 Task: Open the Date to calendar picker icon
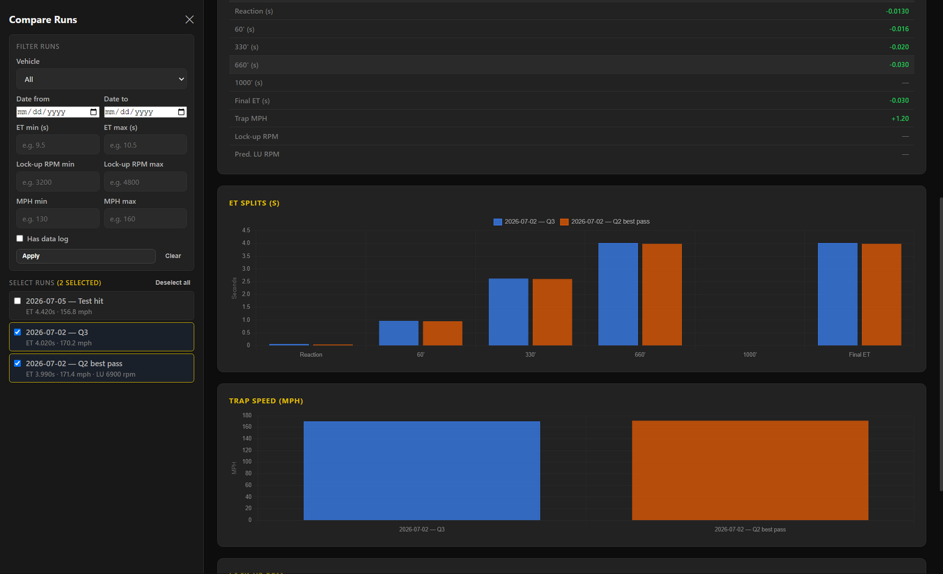tap(181, 112)
